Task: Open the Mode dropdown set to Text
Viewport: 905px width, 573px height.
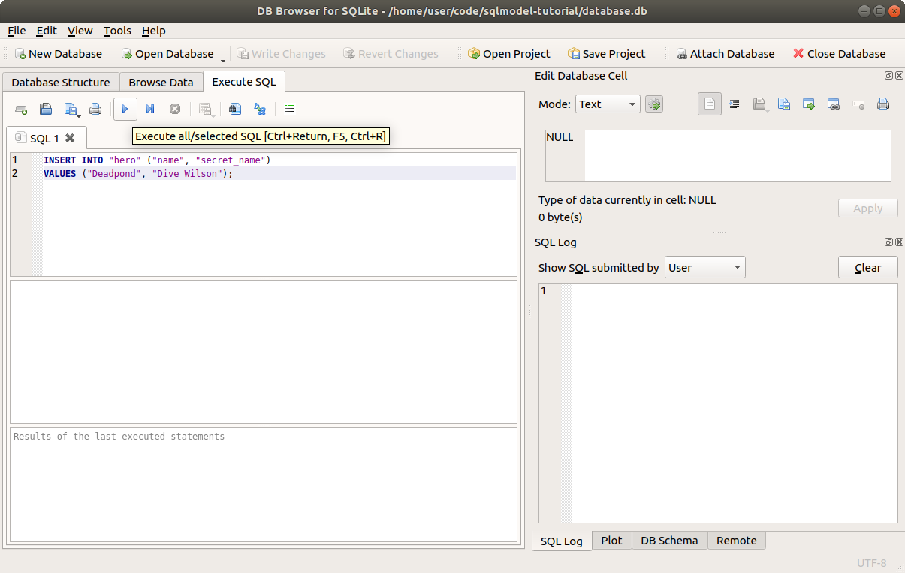Action: point(608,104)
